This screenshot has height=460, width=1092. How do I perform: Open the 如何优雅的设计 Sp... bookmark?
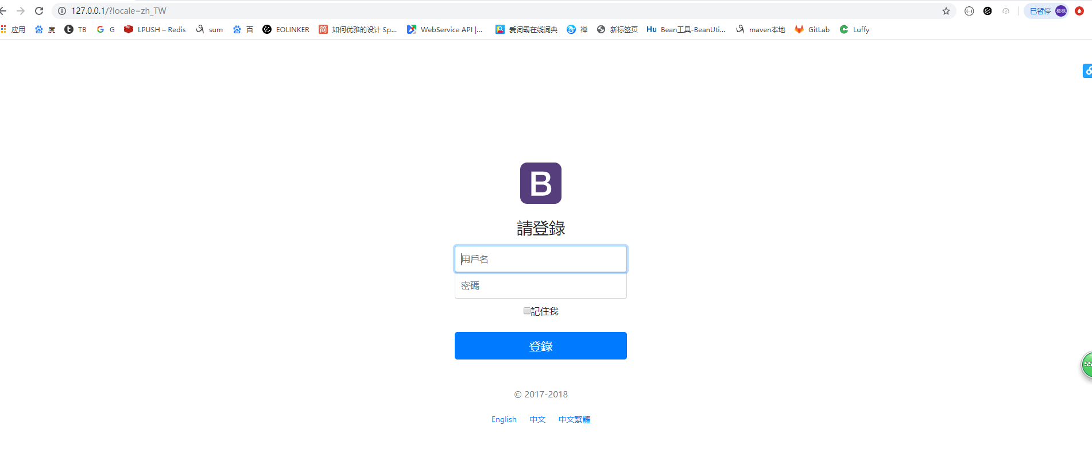[358, 29]
